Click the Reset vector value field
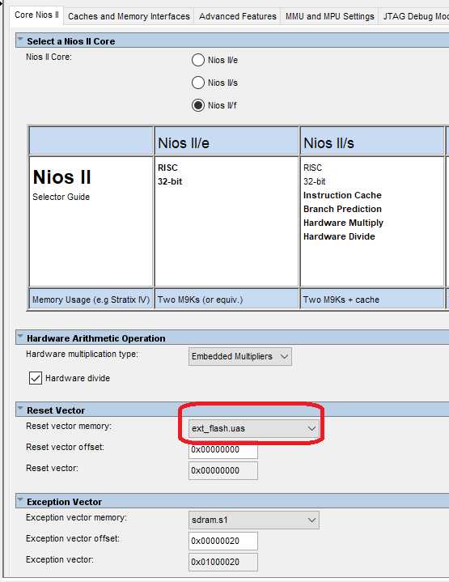This screenshot has width=449, height=582. click(223, 470)
